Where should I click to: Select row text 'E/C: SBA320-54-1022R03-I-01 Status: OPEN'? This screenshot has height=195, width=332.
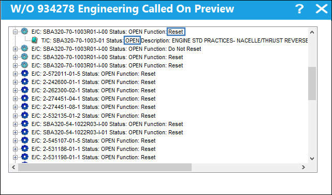87,132
